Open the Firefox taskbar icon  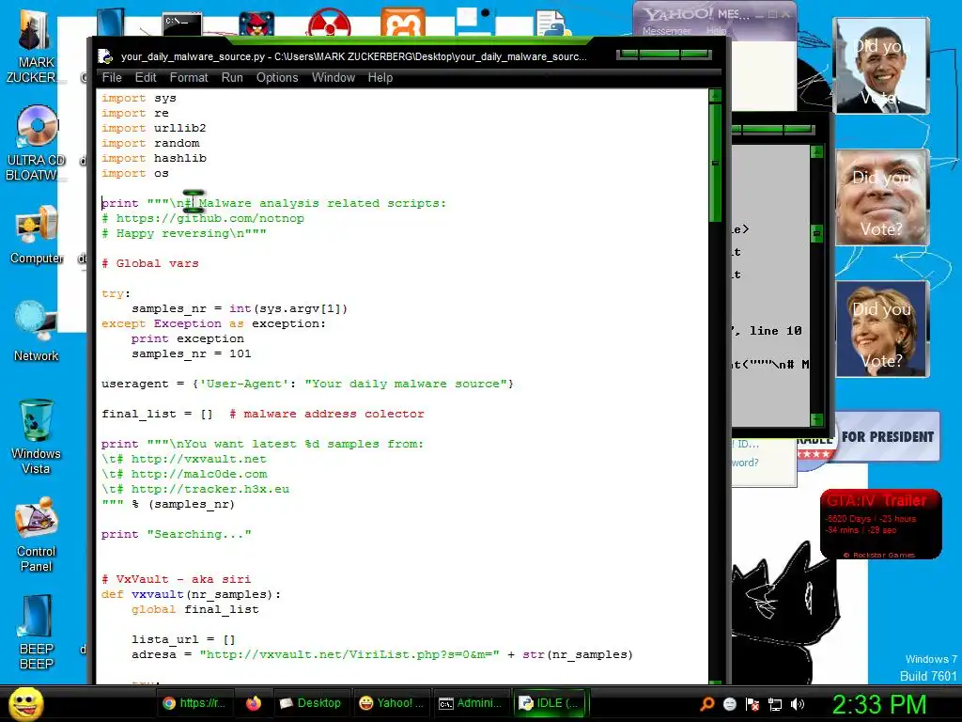[x=254, y=703]
